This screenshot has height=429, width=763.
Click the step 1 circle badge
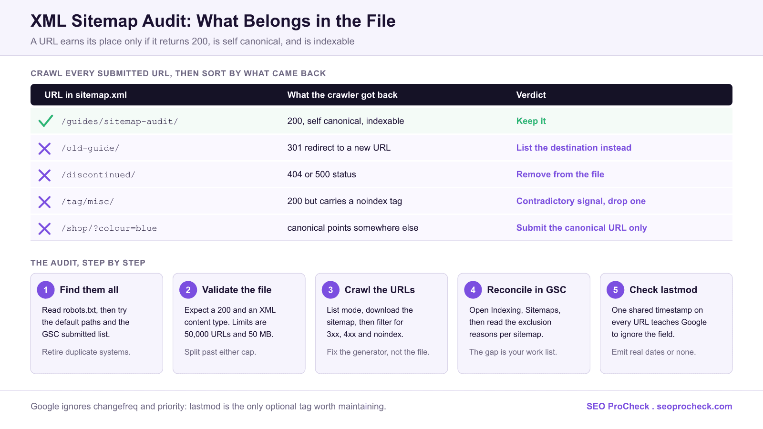click(46, 290)
